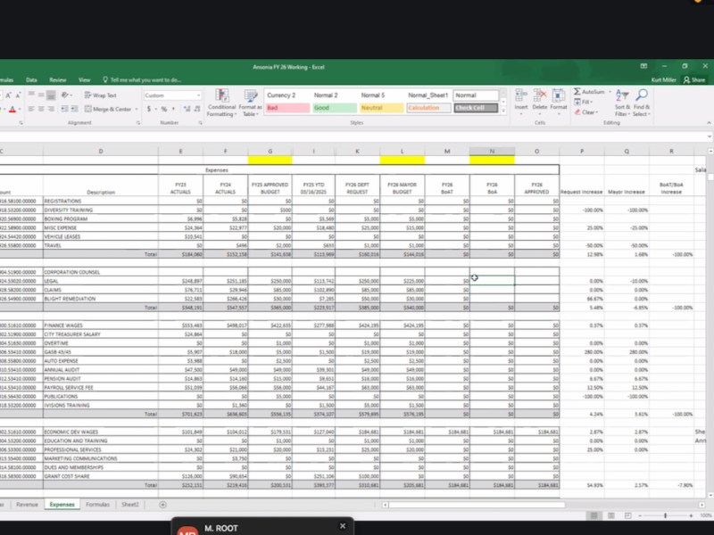The width and height of the screenshot is (714, 535).
Task: Open Format as Table gallery
Action: coord(250,103)
